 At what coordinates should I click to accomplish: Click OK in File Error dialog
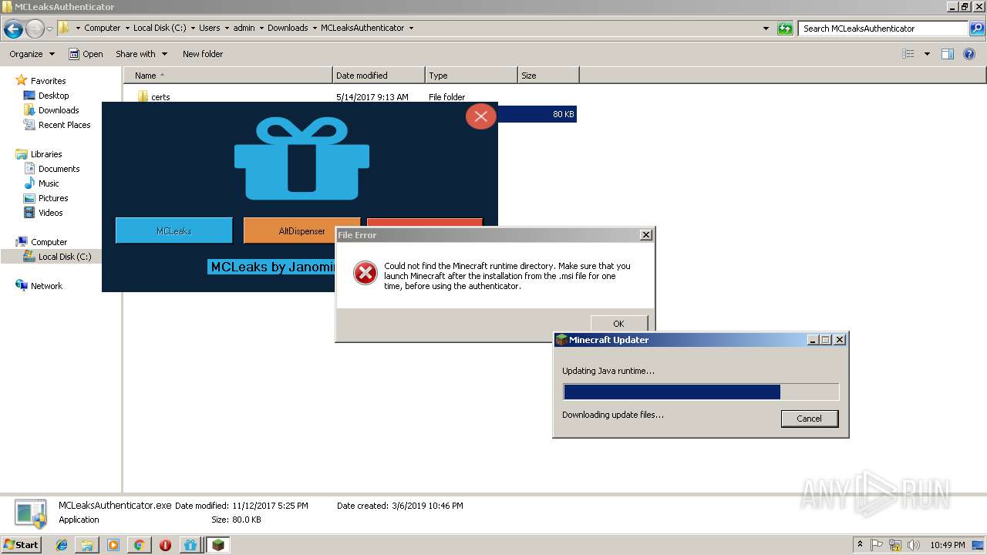[x=618, y=324]
